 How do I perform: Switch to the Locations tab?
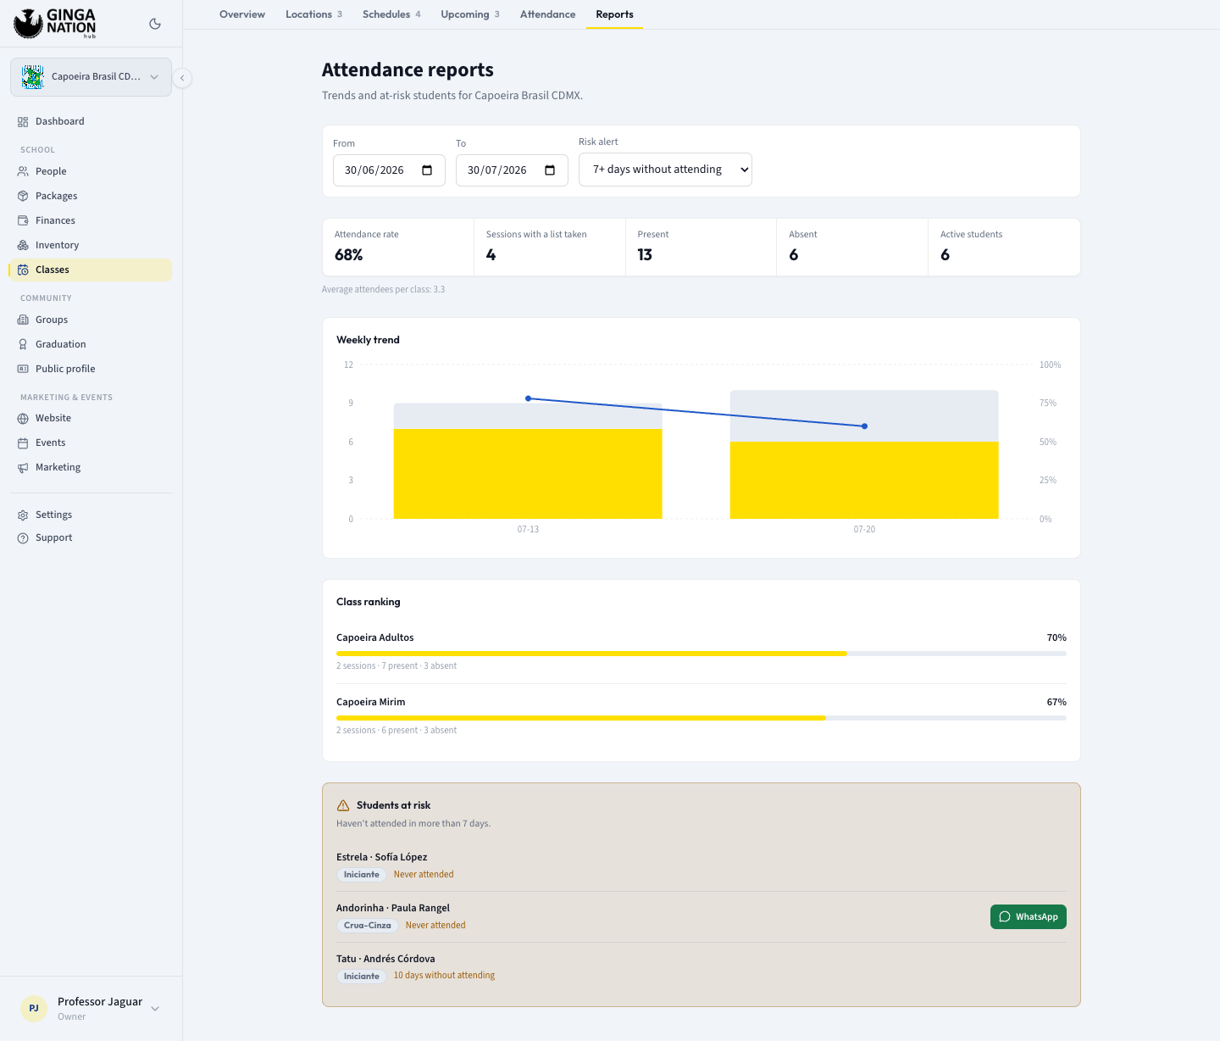[313, 14]
